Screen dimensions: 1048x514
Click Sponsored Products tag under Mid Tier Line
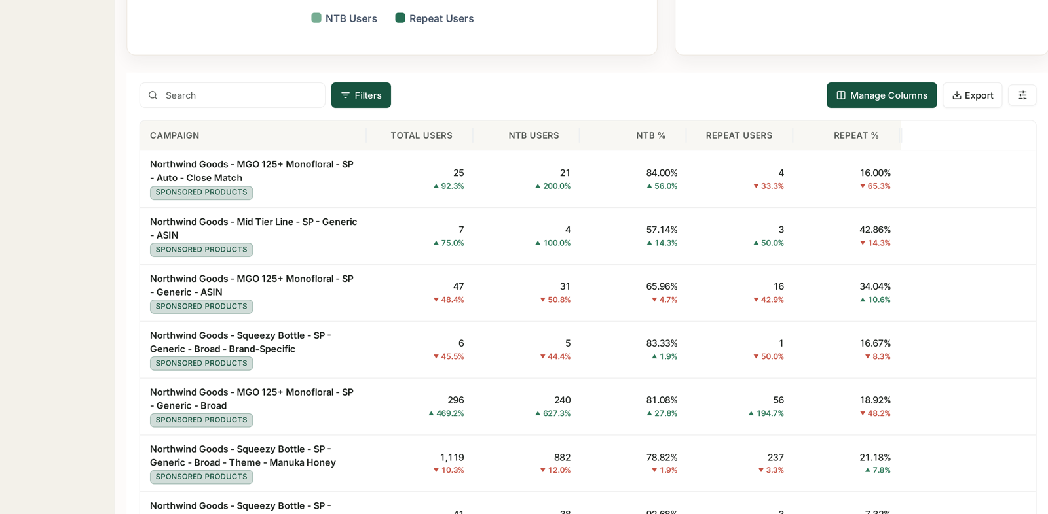(201, 250)
